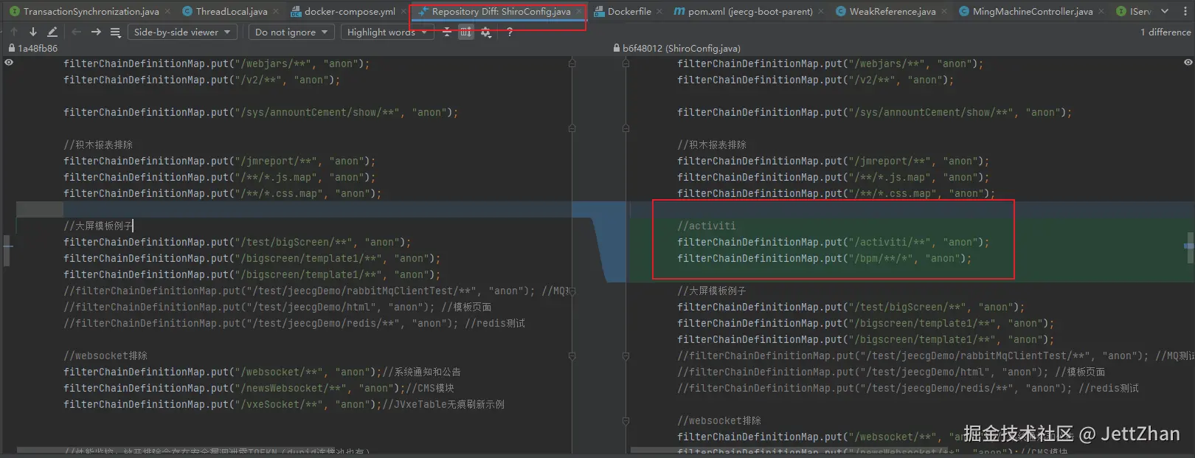Click the right pane lock icon by b6f48012
This screenshot has height=458, width=1195.
point(616,48)
